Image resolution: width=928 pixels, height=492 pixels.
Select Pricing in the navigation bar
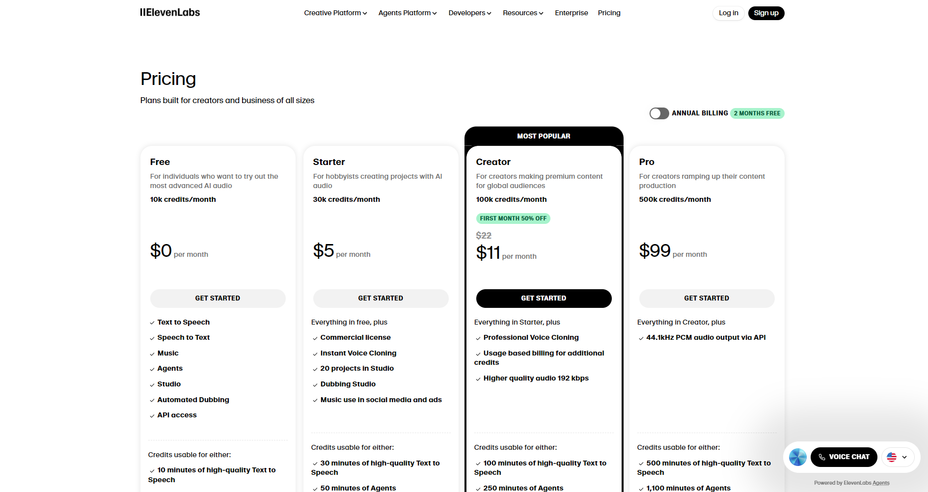point(609,13)
